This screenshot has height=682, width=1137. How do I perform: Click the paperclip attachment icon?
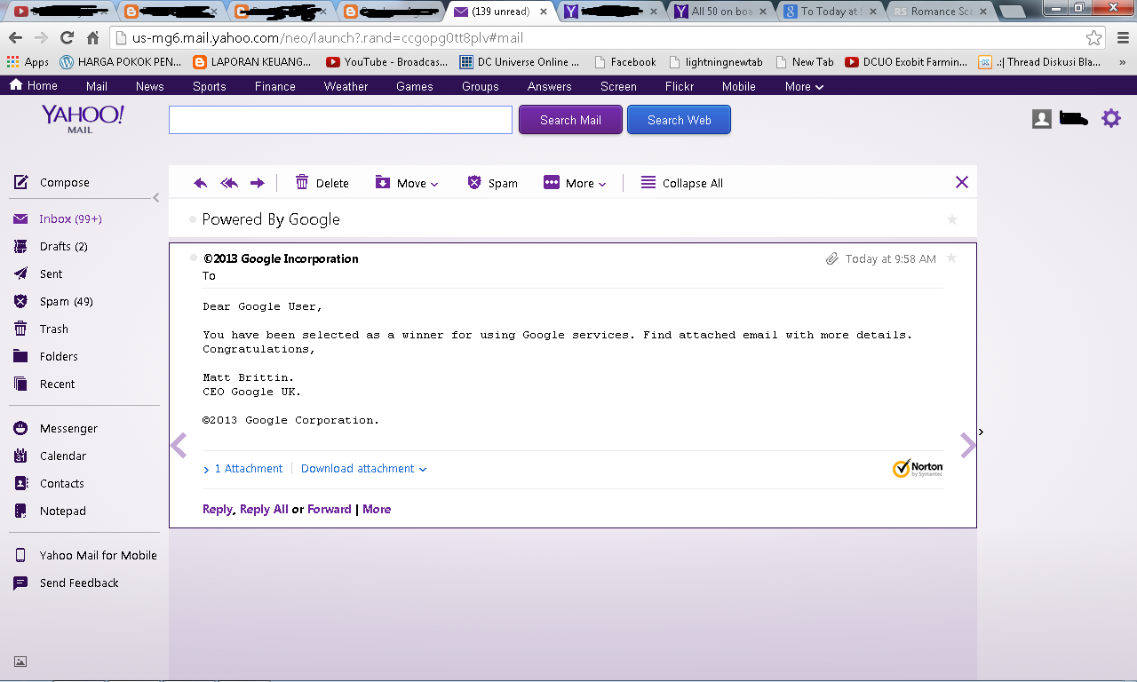point(832,259)
